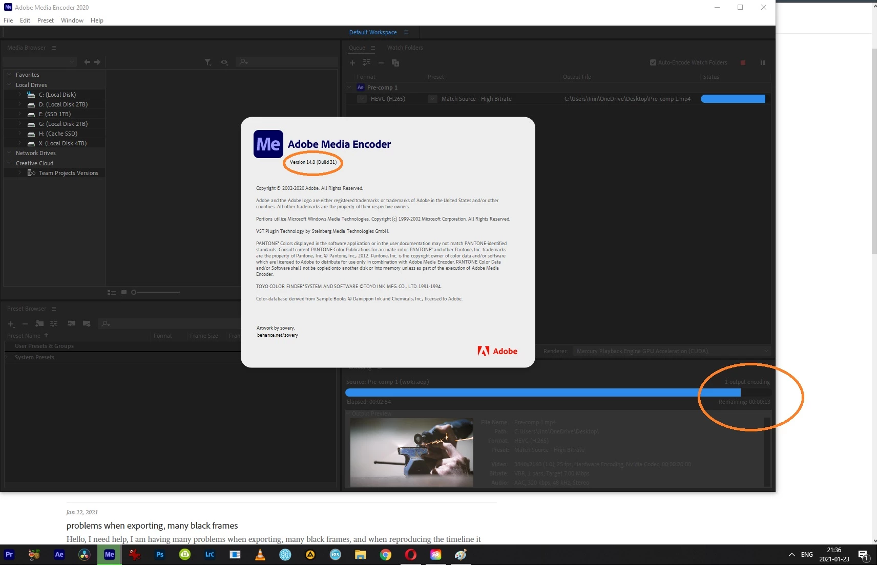Open the Edit menu
Screen dimensions: 879x567
point(25,20)
